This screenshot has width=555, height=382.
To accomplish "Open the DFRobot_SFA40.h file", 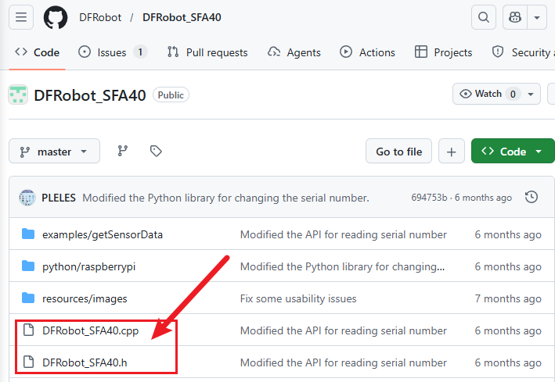I will (x=85, y=363).
